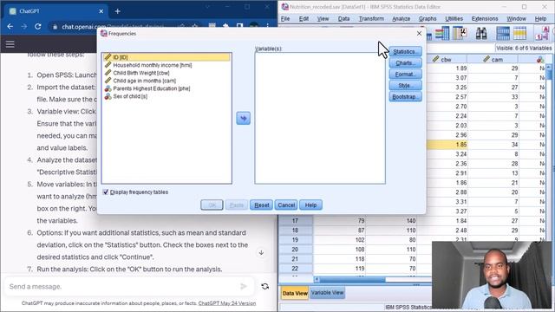Open the Bootstrap options button

[405, 97]
